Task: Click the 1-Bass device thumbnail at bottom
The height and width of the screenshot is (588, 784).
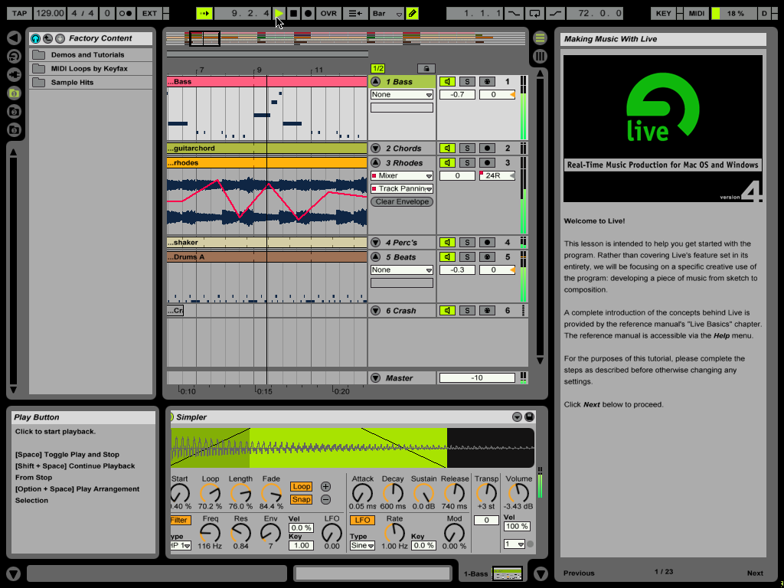Action: coord(508,573)
